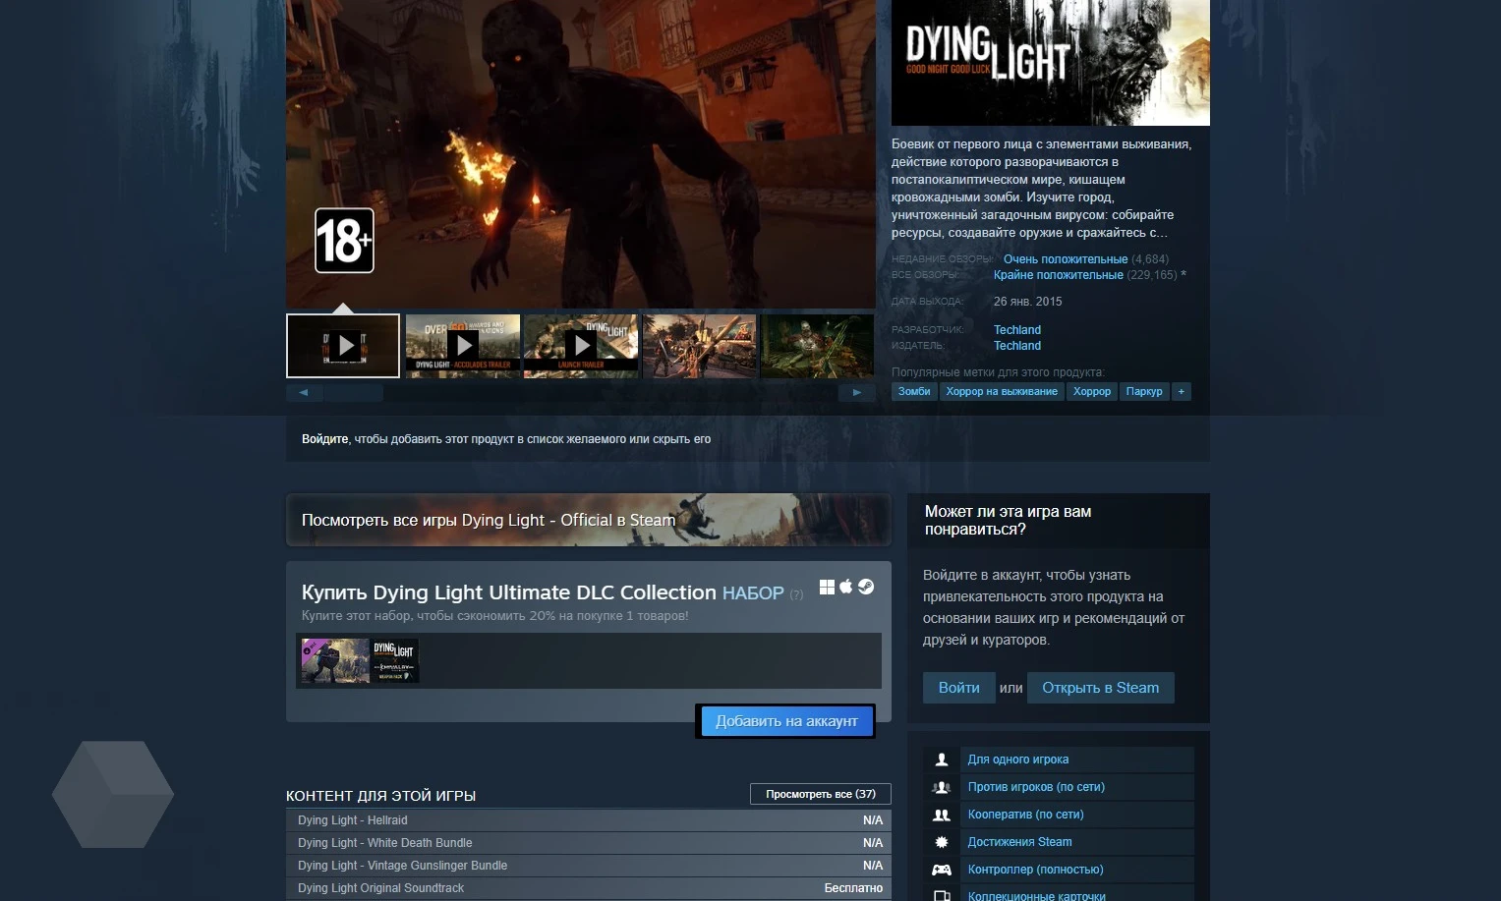1501x901 pixels.
Task: Open the fourth screenshot thumbnail with fighters
Action: (x=699, y=346)
